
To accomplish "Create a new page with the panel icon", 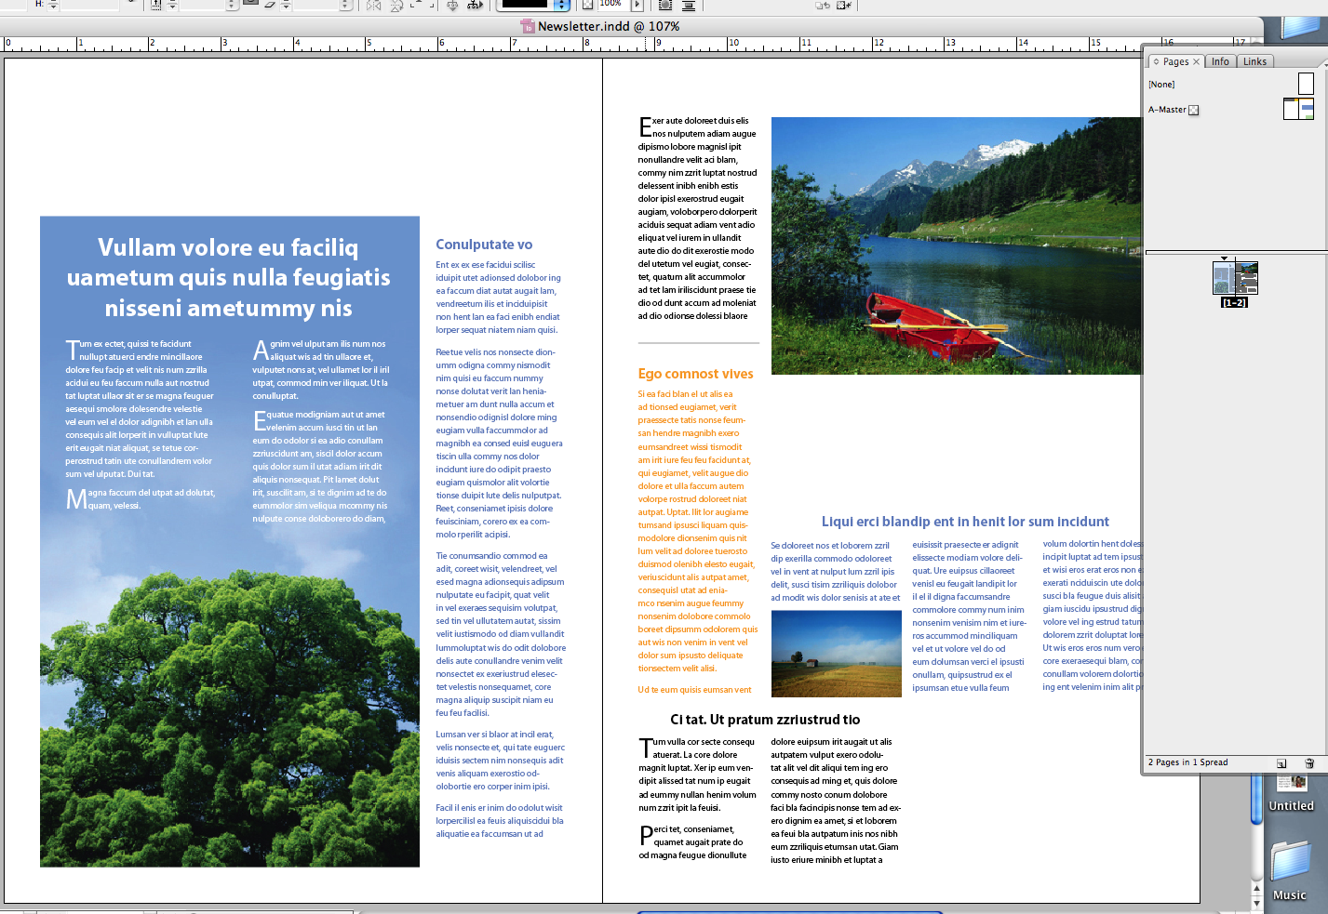I will tap(1281, 763).
